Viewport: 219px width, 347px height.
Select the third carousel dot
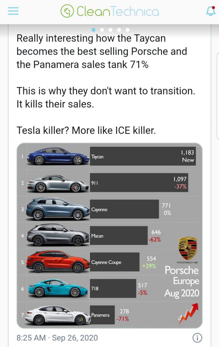click(111, 30)
